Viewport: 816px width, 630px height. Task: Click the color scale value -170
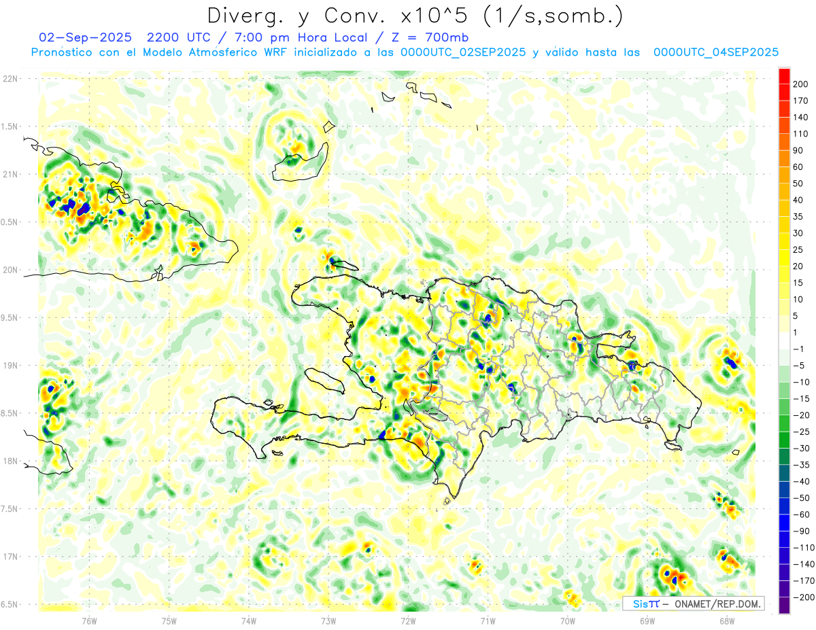pyautogui.click(x=804, y=580)
